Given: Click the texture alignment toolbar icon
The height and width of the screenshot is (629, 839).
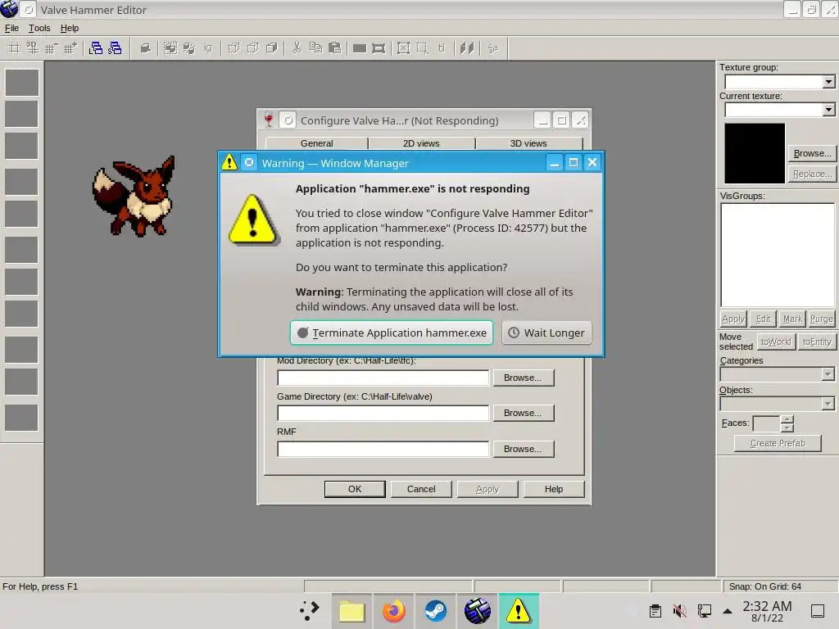Looking at the screenshot, I should tap(467, 48).
